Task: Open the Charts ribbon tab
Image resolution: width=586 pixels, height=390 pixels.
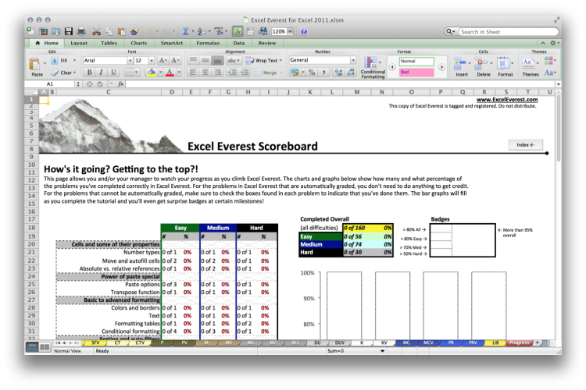Action: coord(138,43)
